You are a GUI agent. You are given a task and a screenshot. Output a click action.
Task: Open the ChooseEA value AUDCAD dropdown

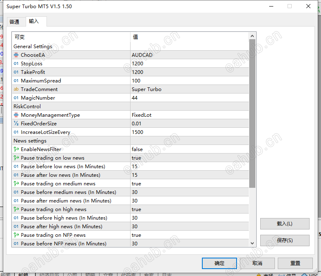(x=190, y=55)
